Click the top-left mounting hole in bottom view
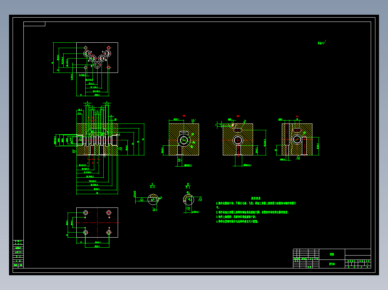 point(86,212)
